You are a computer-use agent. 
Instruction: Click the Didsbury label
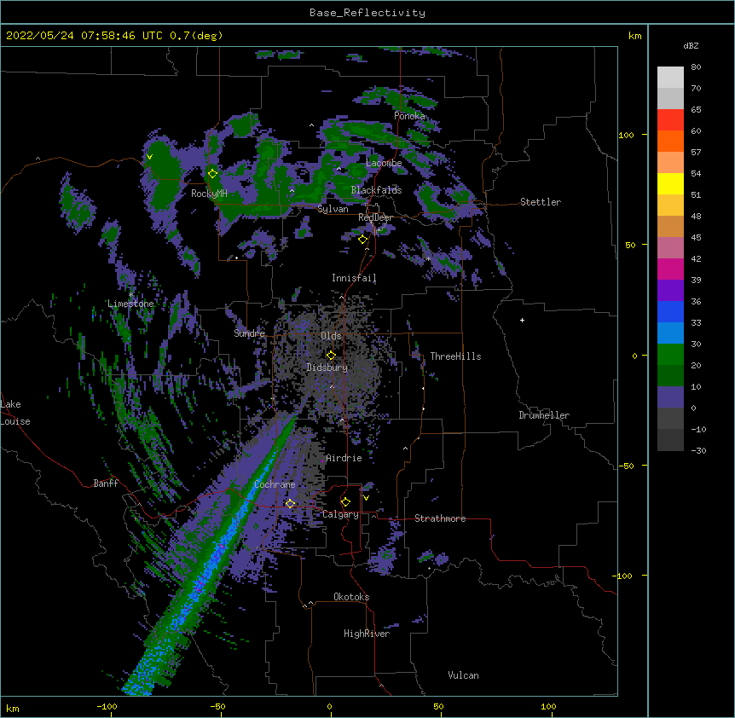pyautogui.click(x=327, y=368)
